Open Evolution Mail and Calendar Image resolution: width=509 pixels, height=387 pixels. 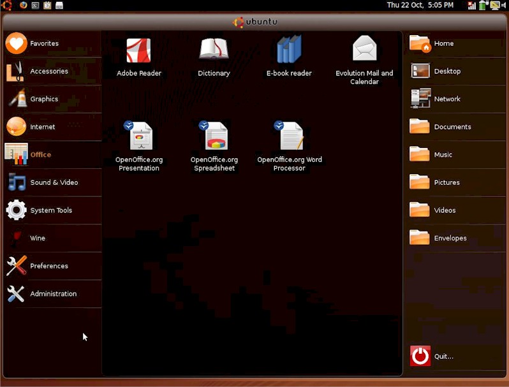click(x=364, y=61)
